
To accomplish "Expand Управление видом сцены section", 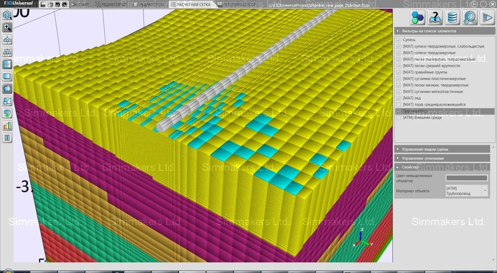I will pos(442,149).
